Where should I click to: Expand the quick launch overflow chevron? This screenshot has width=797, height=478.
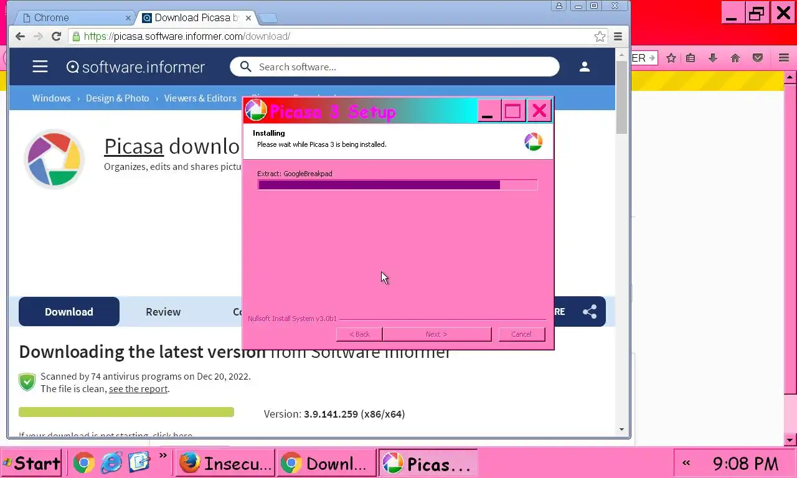click(x=163, y=456)
